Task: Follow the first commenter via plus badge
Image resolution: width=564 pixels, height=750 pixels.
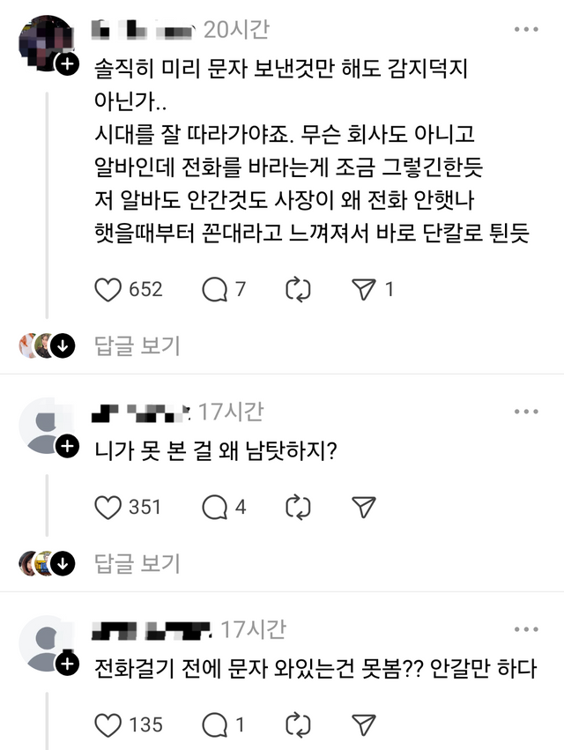Action: click(x=67, y=65)
